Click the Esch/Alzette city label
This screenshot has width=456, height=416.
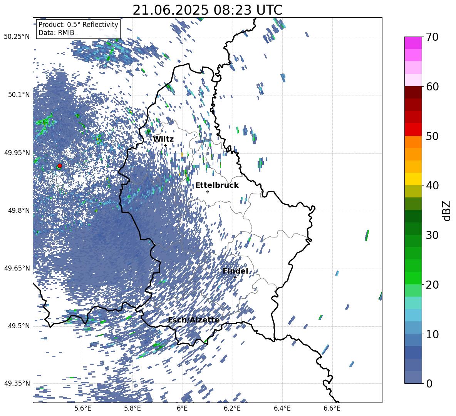194,320
